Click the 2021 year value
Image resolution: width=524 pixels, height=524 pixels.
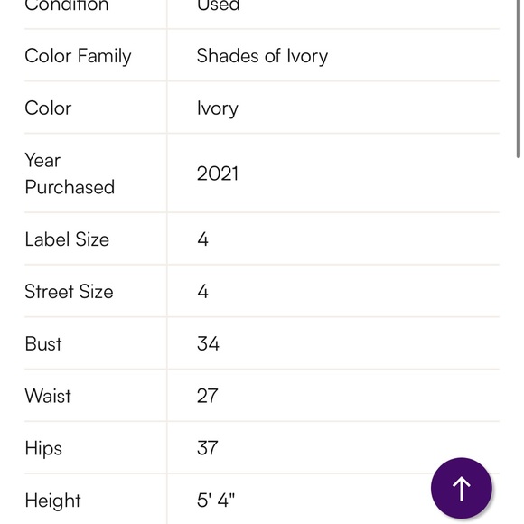point(218,173)
